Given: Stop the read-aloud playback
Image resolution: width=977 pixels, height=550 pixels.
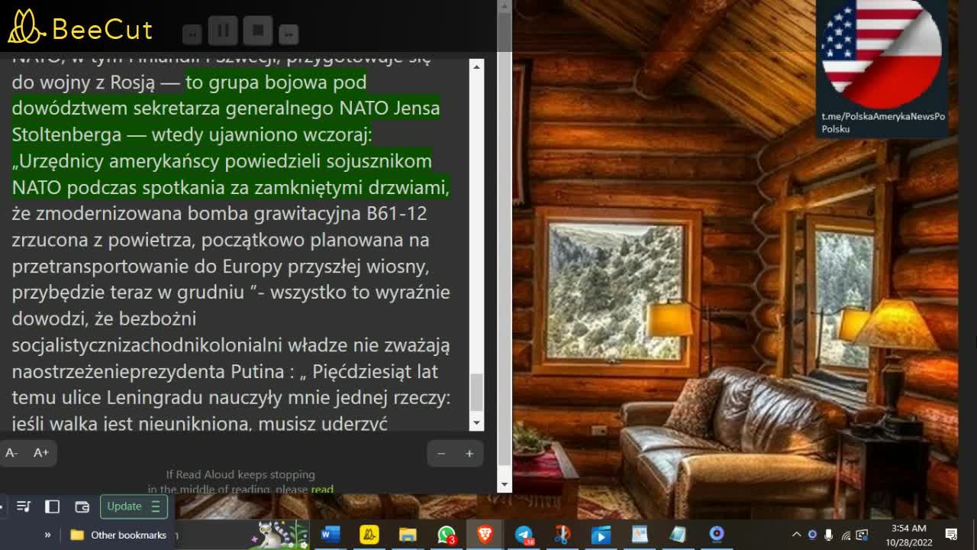Looking at the screenshot, I should pyautogui.click(x=258, y=31).
